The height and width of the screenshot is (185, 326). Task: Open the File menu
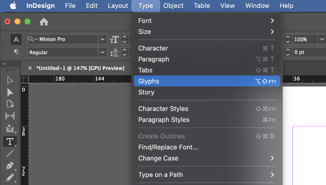[x=70, y=6]
